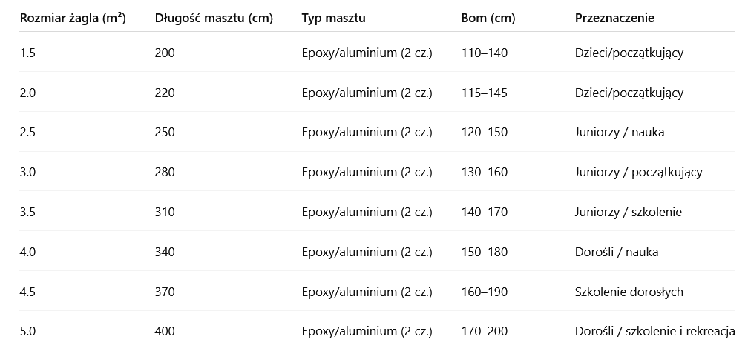Click the 3.0 sail size cell

(28, 172)
